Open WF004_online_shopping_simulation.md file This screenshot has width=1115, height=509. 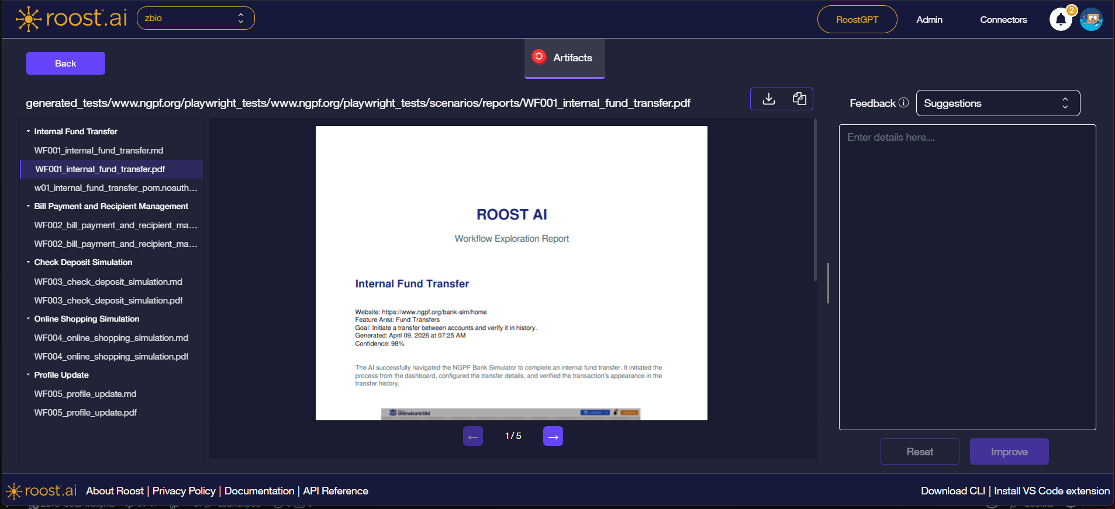[111, 338]
